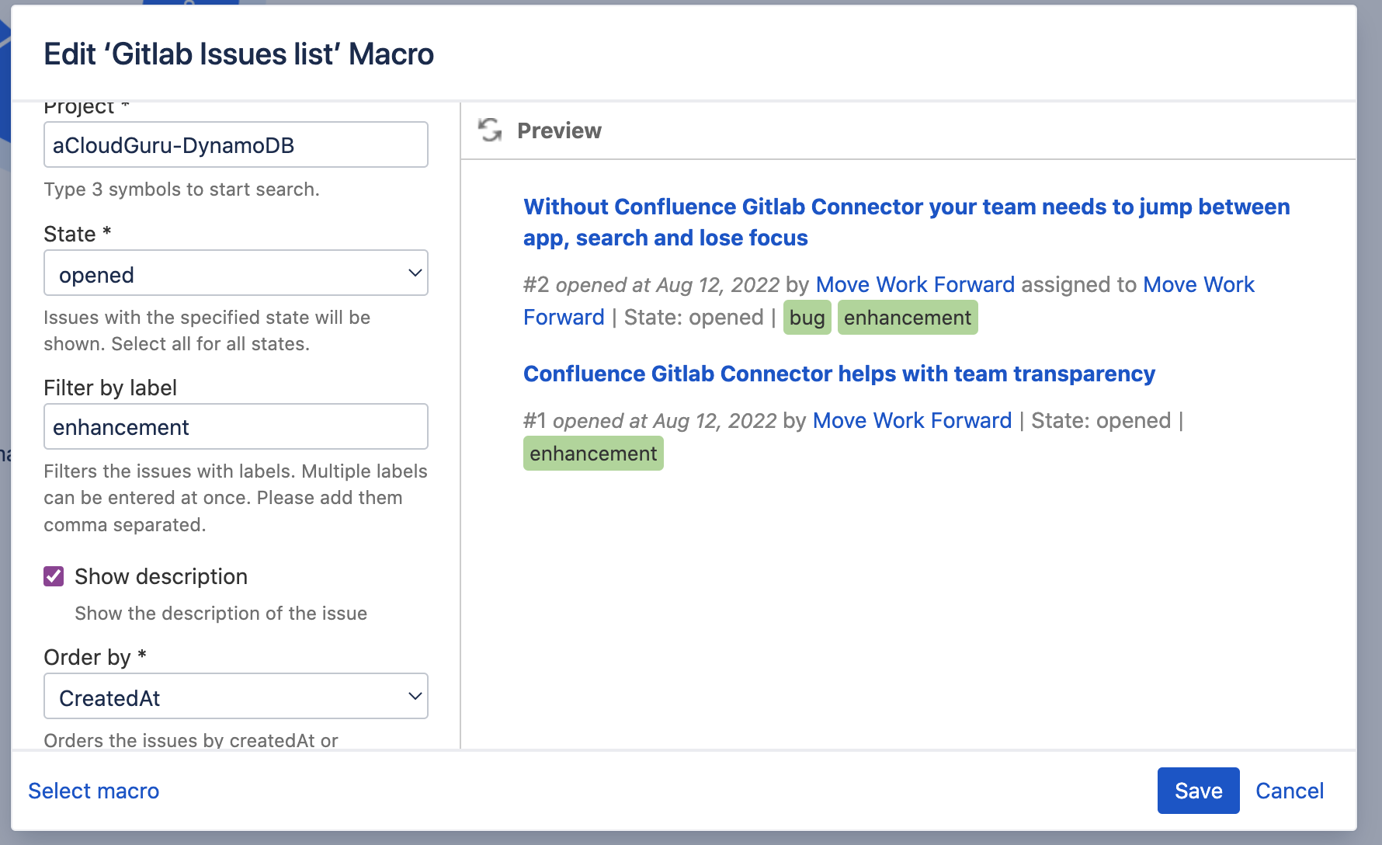Open the Select macro link
Screen dimensions: 1382x845
click(x=93, y=790)
